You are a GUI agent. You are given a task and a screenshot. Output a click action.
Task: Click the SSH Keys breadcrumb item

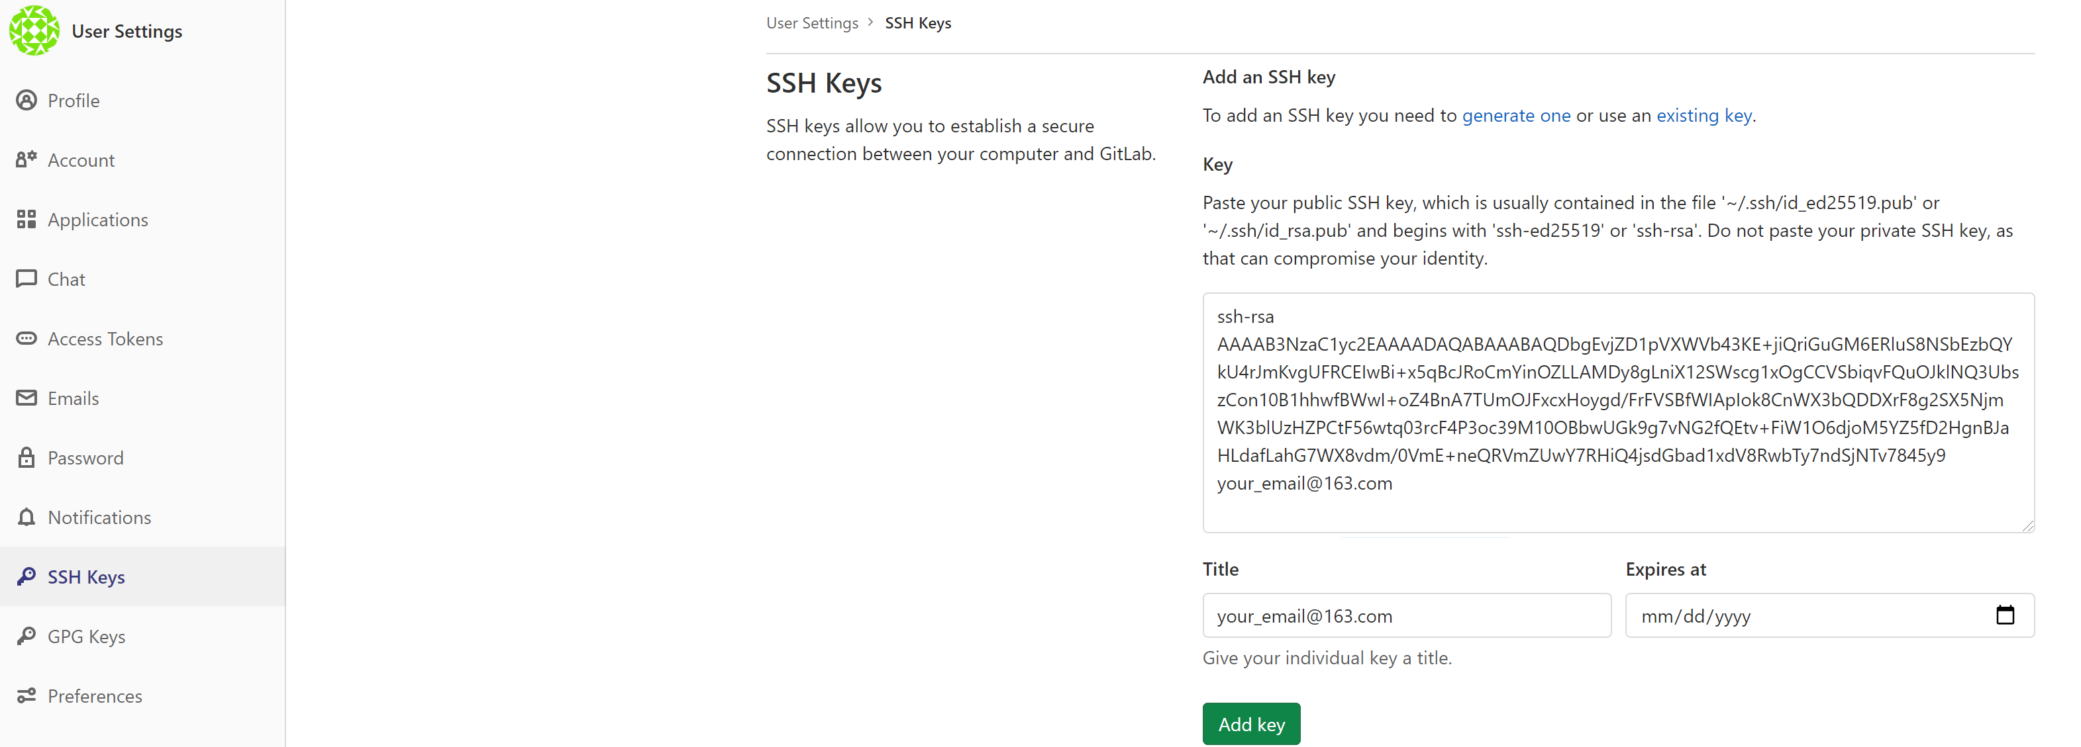[x=918, y=22]
